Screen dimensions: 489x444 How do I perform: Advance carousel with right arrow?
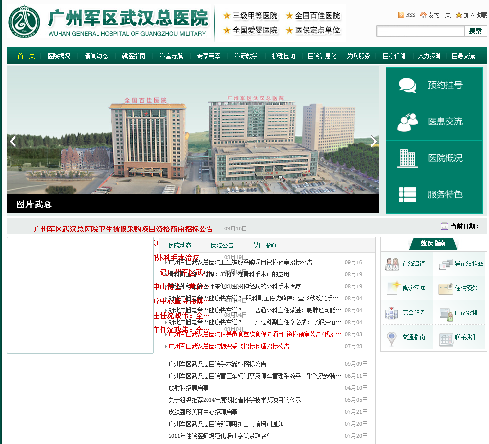tap(373, 142)
